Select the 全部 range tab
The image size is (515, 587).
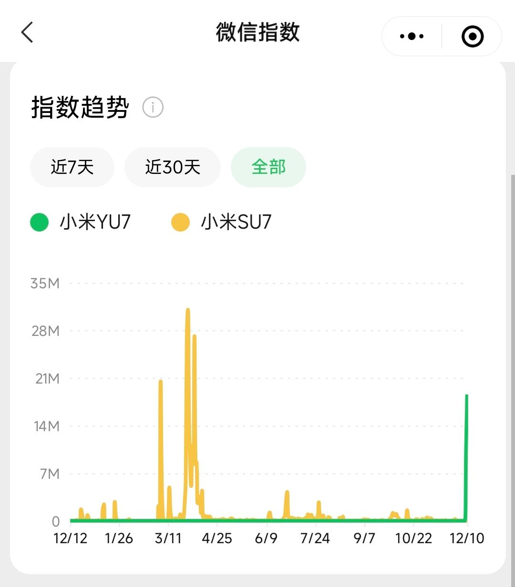(268, 167)
